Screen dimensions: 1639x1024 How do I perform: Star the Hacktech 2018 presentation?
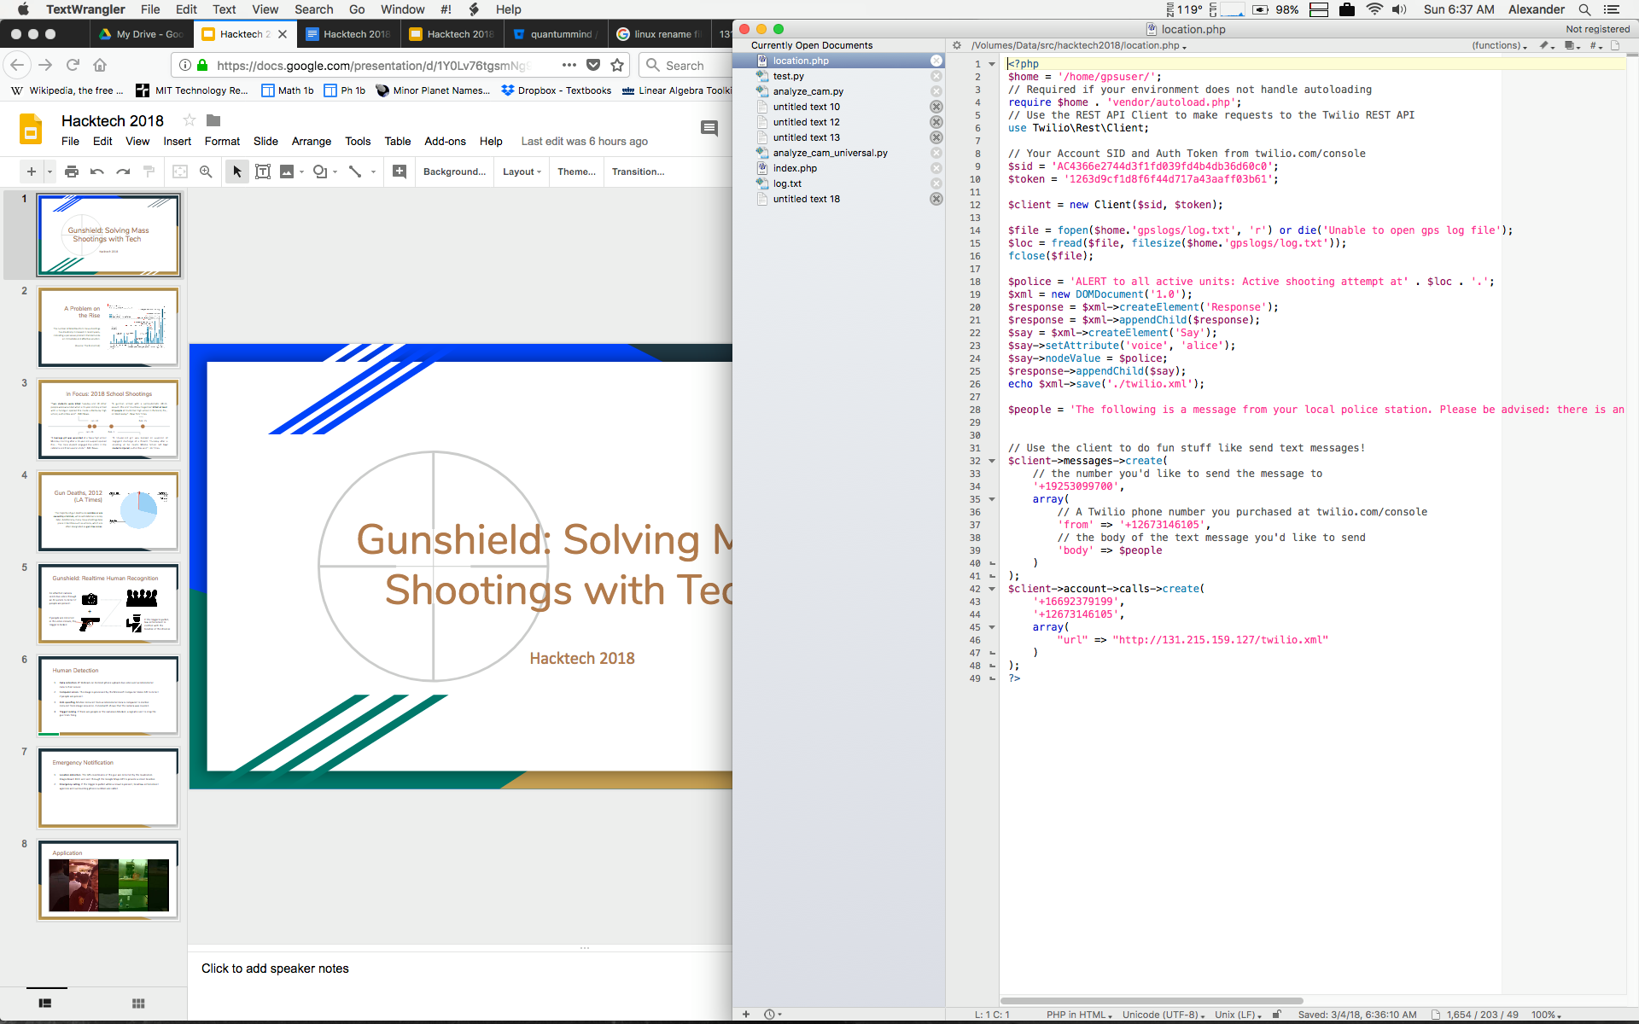tap(190, 120)
